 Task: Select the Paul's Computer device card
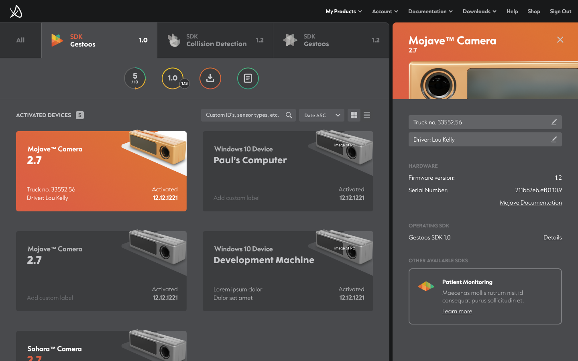tap(288, 171)
